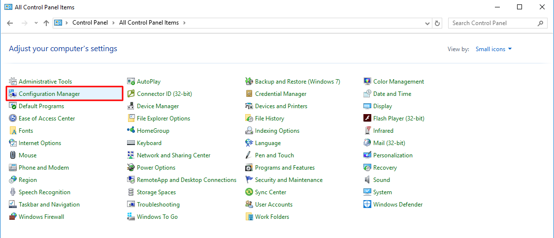Open the View by Small icons dropdown
The height and width of the screenshot is (238, 554).
(494, 49)
